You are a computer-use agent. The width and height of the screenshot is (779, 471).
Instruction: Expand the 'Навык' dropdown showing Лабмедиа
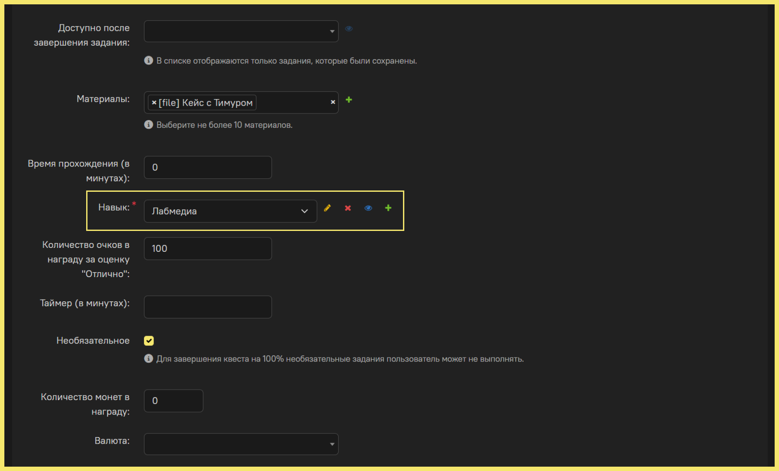(230, 211)
